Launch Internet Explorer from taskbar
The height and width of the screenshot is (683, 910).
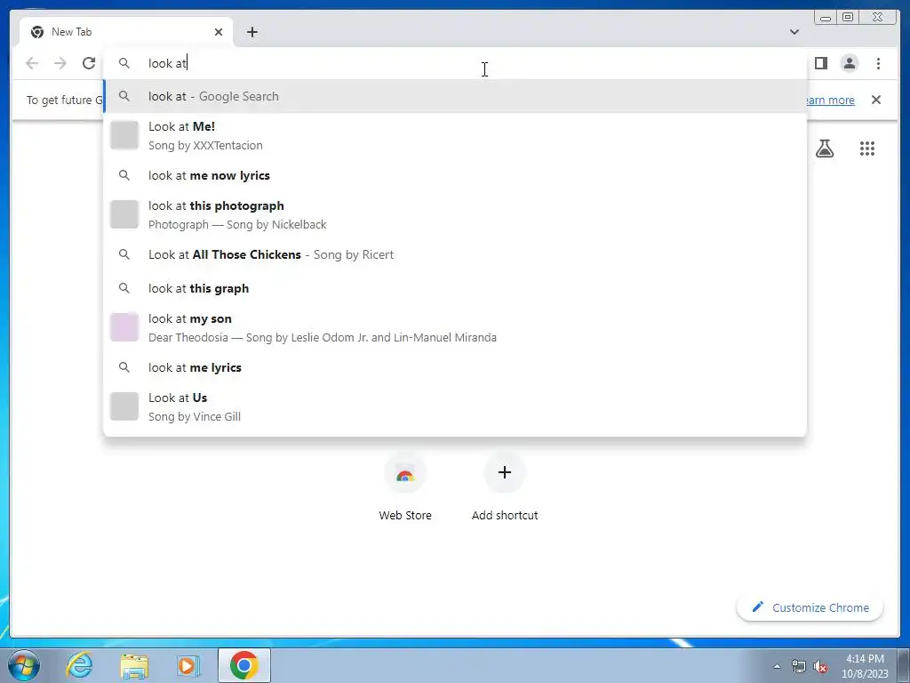(79, 665)
